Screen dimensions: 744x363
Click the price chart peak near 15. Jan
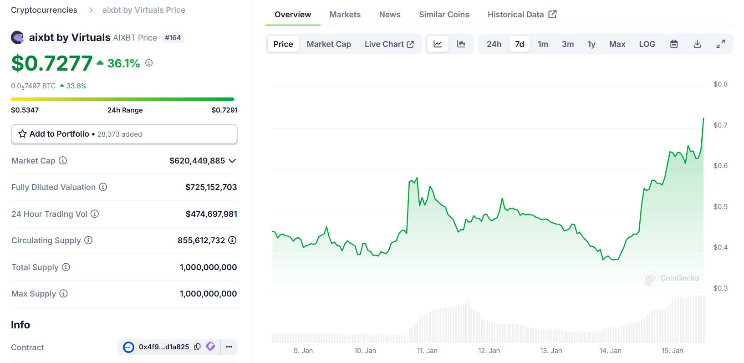point(703,119)
